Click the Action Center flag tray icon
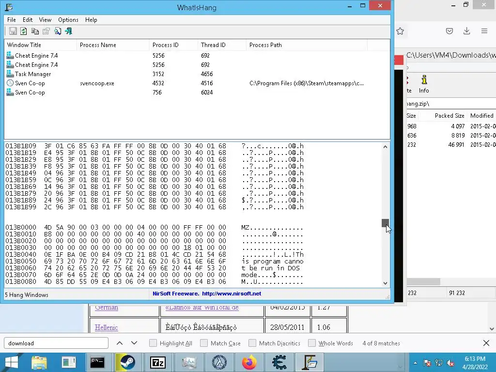This screenshot has width=496, height=372. [x=427, y=363]
